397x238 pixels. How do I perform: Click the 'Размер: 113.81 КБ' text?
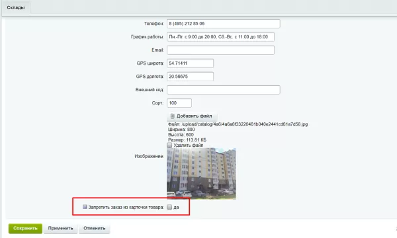pos(187,140)
